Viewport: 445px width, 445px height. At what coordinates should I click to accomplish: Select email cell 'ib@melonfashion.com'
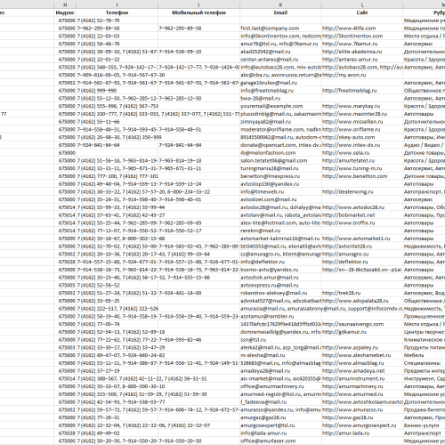(x=280, y=153)
